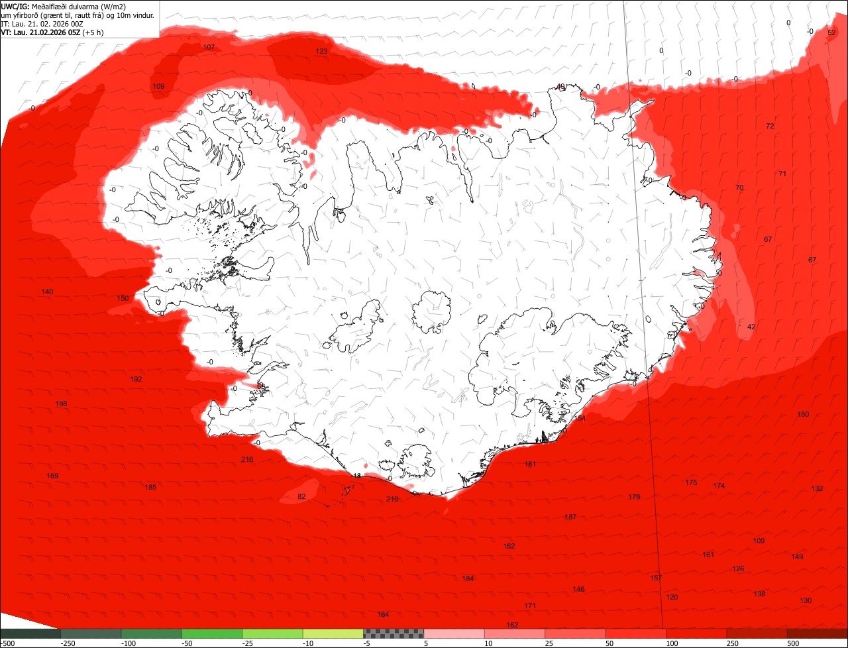
Task: Select the flux value 187
Action: pyautogui.click(x=570, y=517)
